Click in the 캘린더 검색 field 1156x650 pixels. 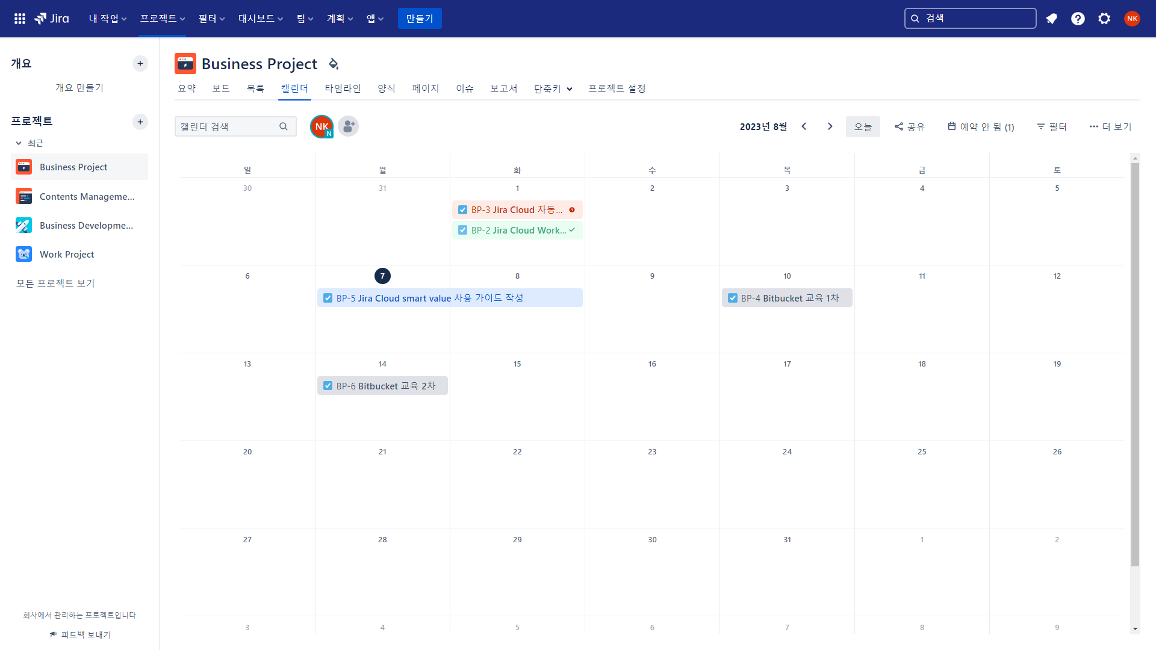click(235, 126)
